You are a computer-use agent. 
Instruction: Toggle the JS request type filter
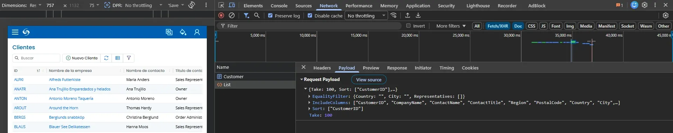pos(543,26)
